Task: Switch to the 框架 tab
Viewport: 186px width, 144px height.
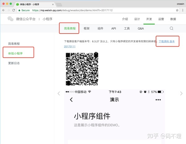Action: pyautogui.click(x=87, y=29)
